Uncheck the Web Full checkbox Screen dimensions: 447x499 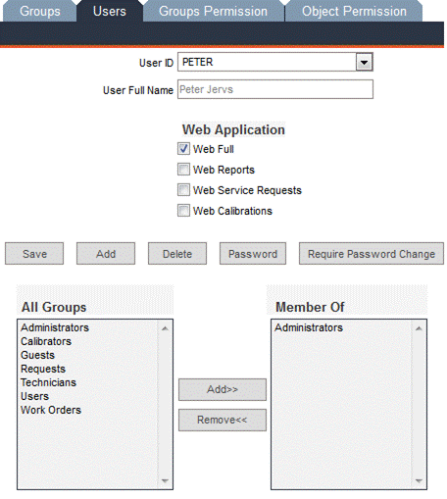[x=183, y=149]
